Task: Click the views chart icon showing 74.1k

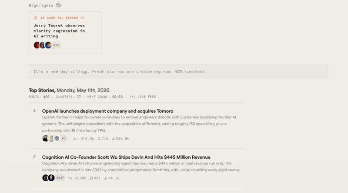Action: (106, 178)
